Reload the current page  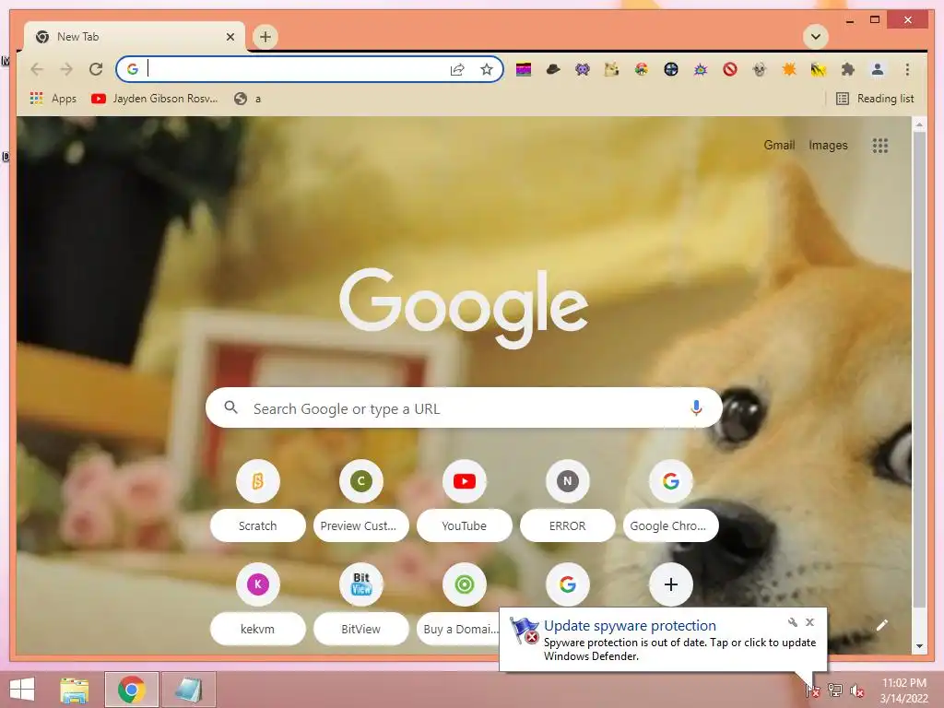[96, 69]
